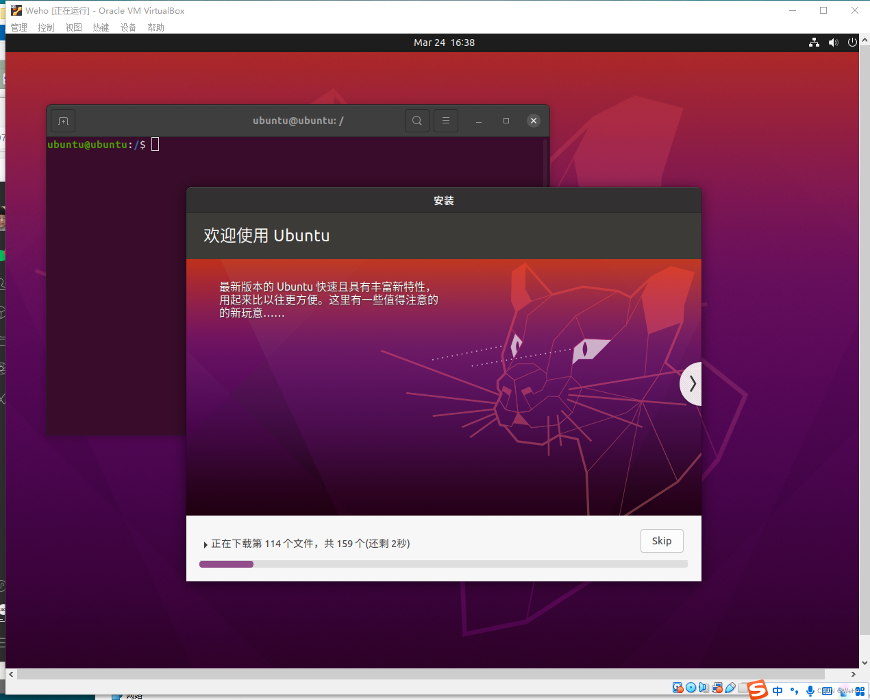Expand the download details triangle
870x700 pixels.
tap(206, 544)
